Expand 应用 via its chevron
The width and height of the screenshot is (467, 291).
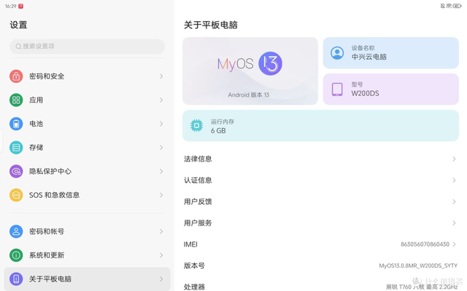click(161, 100)
